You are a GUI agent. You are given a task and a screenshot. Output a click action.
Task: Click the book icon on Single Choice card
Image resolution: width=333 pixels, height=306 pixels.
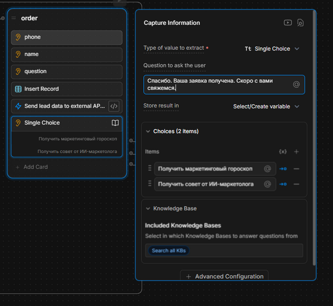click(115, 123)
